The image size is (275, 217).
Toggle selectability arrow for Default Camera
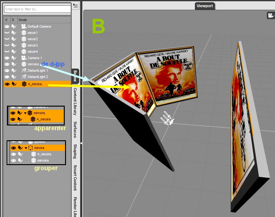[14, 26]
